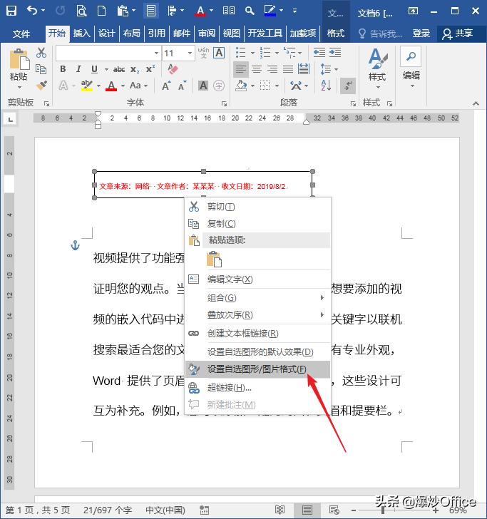487x519 pixels.
Task: Open the font name combo box dropdown
Action: (156, 53)
